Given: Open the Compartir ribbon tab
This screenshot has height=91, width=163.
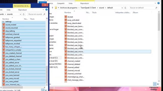Looking at the screenshot, I should (61, 3).
